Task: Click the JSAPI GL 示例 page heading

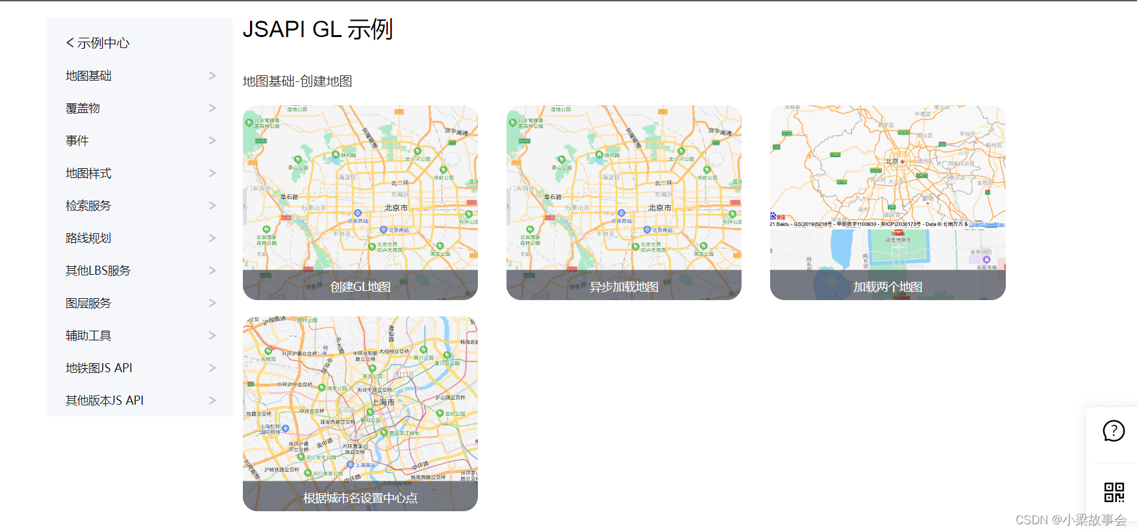Action: (318, 29)
